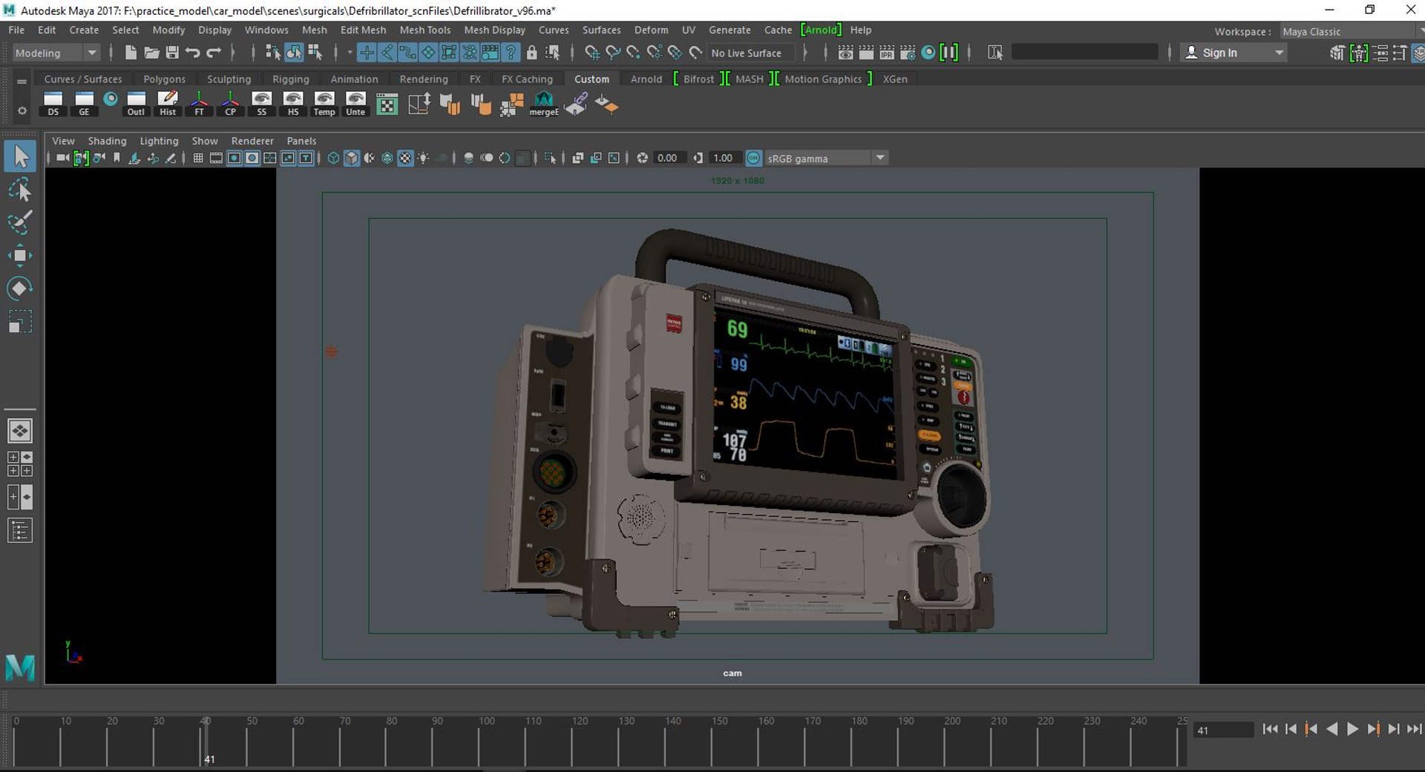Screen dimensions: 1425x772
Task: Open the checker UV editor shelf icon
Action: (387, 104)
